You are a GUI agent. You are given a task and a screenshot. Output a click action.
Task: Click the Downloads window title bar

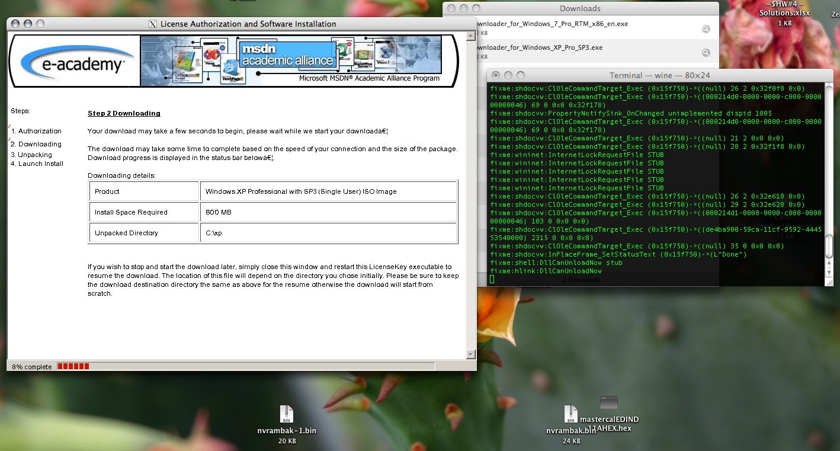point(580,8)
